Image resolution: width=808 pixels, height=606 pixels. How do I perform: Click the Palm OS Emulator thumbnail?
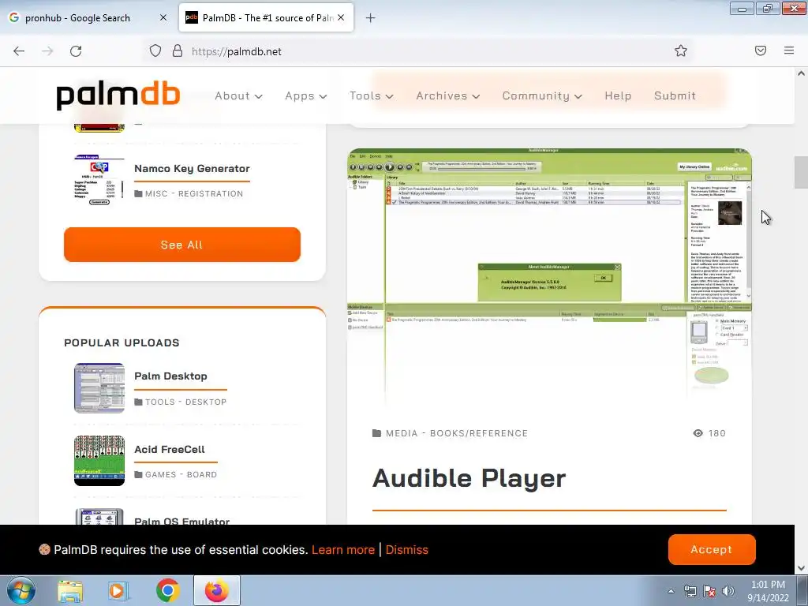[x=99, y=516]
